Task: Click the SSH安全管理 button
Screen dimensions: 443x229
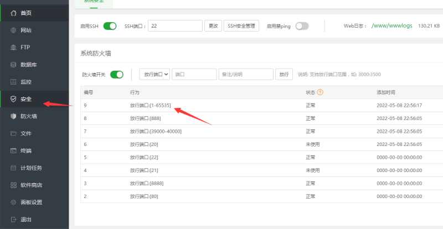Action: (241, 25)
